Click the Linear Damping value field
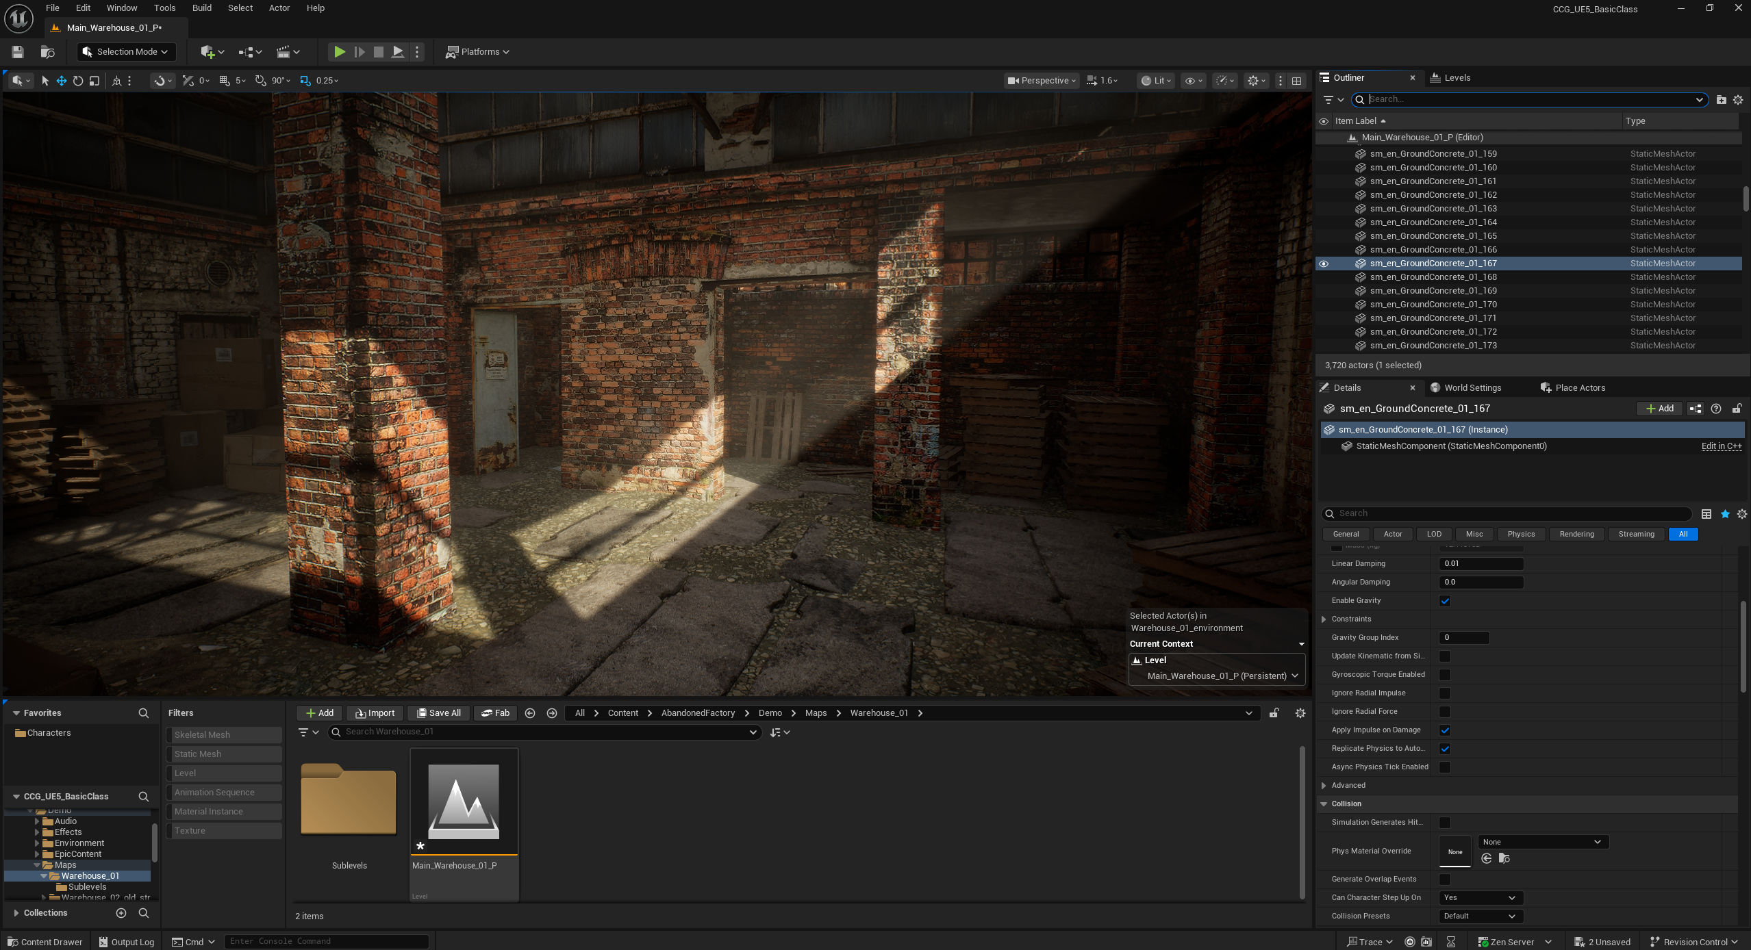This screenshot has height=950, width=1751. point(1481,564)
